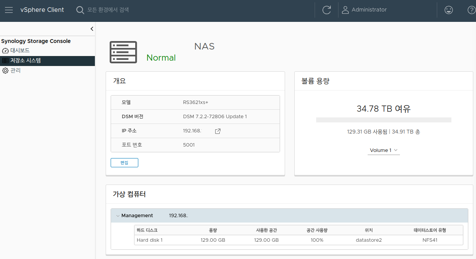Open the NAS IP address external link icon
The image size is (476, 259).
[217, 131]
